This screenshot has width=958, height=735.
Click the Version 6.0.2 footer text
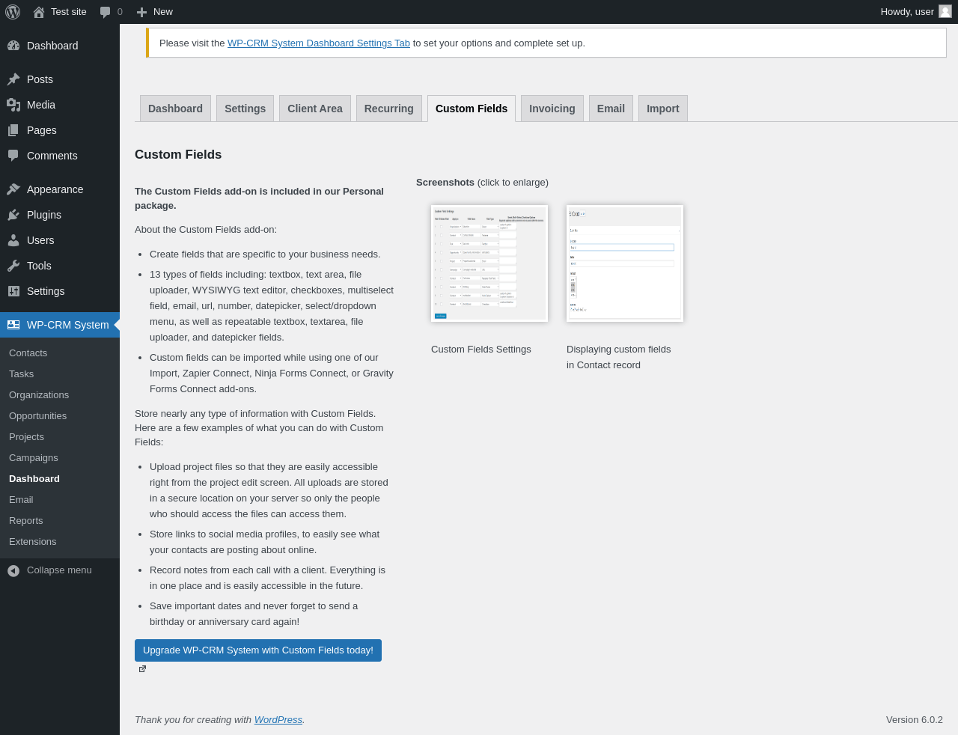point(915,720)
